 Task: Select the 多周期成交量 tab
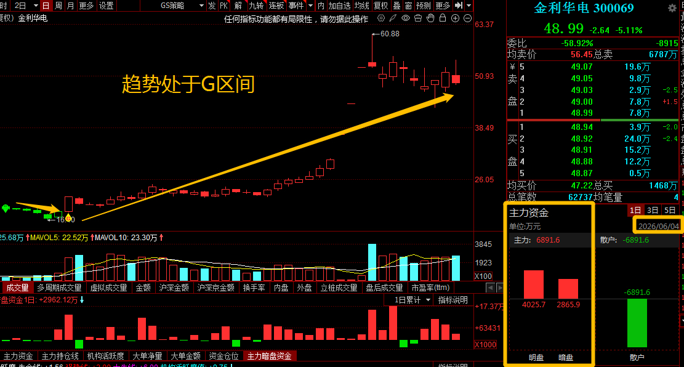pos(59,288)
